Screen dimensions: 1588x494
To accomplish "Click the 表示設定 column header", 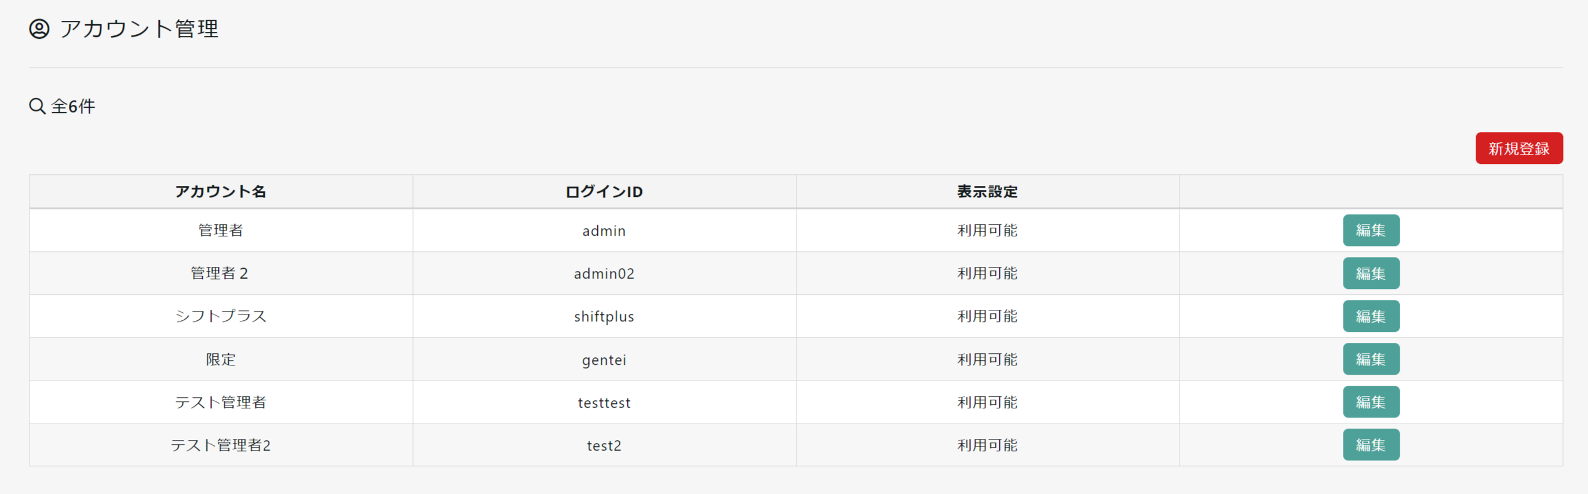I will pos(987,192).
